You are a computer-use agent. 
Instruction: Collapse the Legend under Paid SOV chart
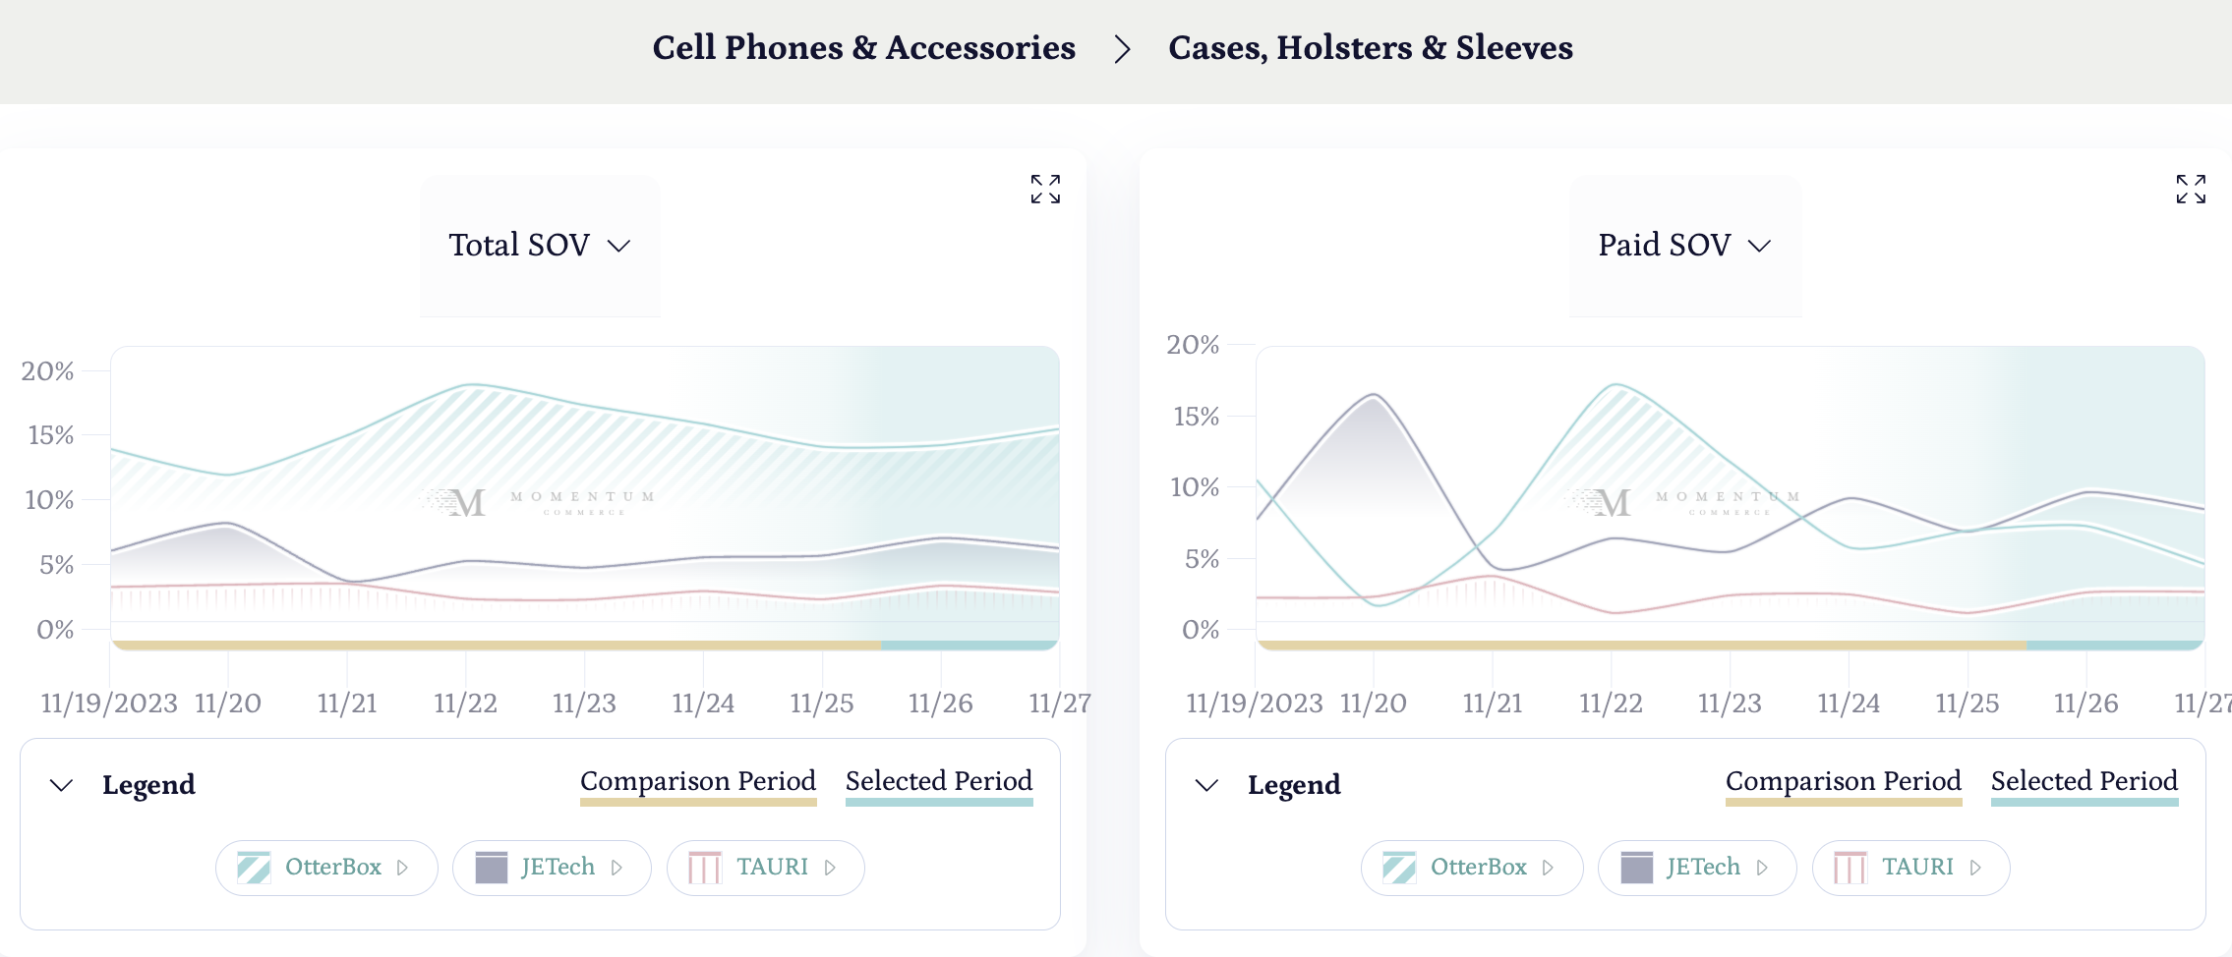(x=1207, y=785)
